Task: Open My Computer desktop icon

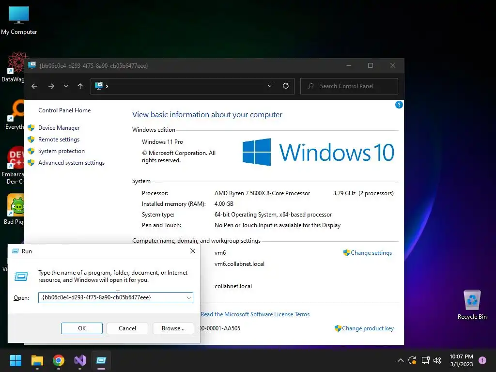Action: pos(19,20)
